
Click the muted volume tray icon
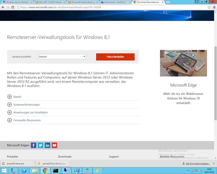[200, 171]
